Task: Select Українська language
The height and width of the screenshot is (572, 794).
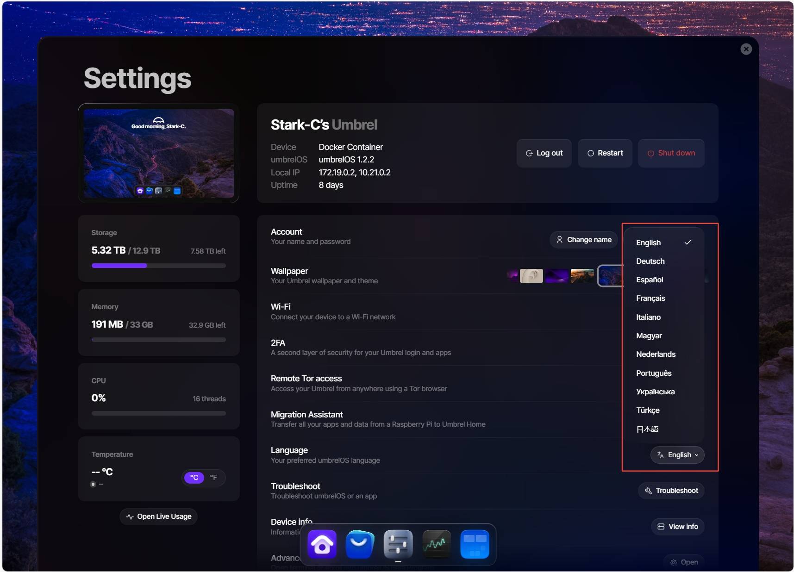Action: coord(663,392)
